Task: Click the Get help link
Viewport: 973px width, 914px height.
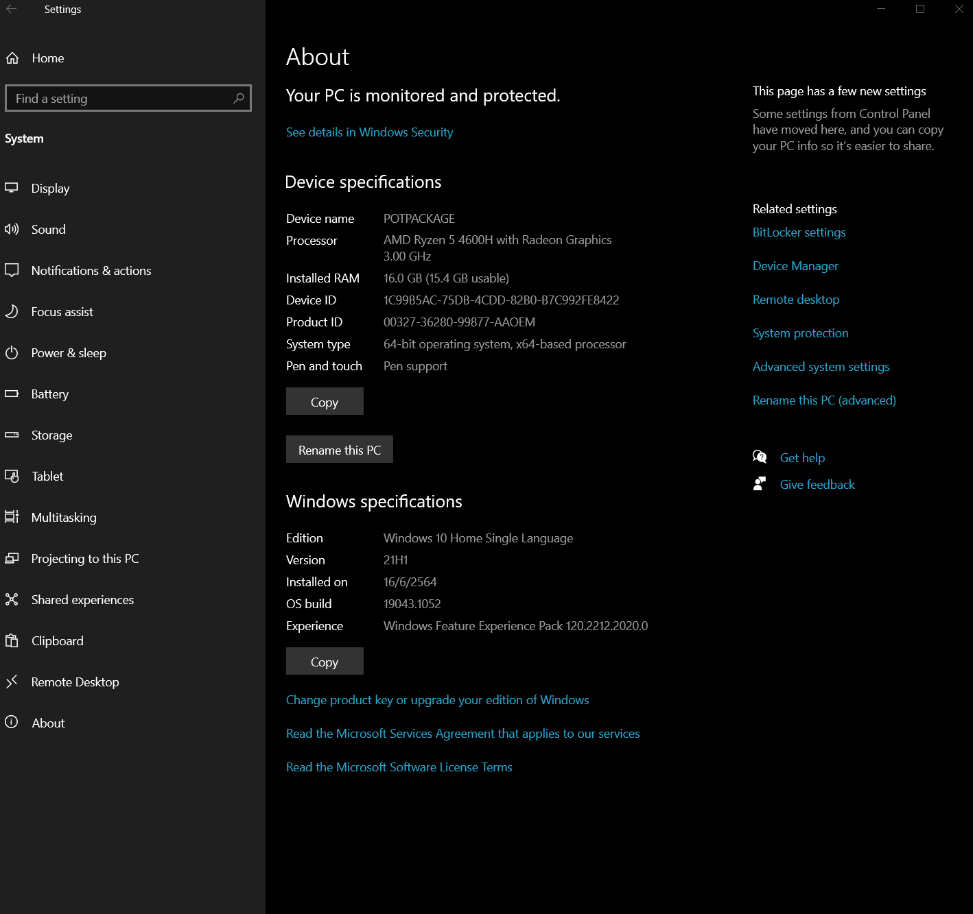Action: click(x=802, y=458)
